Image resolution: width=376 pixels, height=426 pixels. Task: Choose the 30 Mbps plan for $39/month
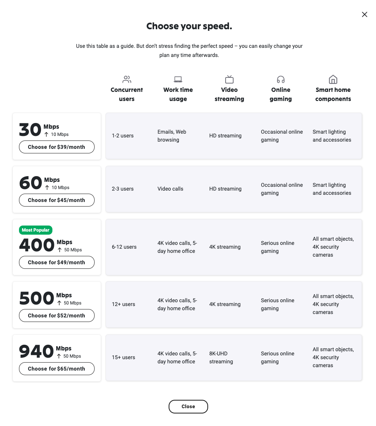[x=57, y=147]
